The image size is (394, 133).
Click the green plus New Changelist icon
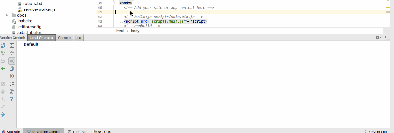(3, 68)
